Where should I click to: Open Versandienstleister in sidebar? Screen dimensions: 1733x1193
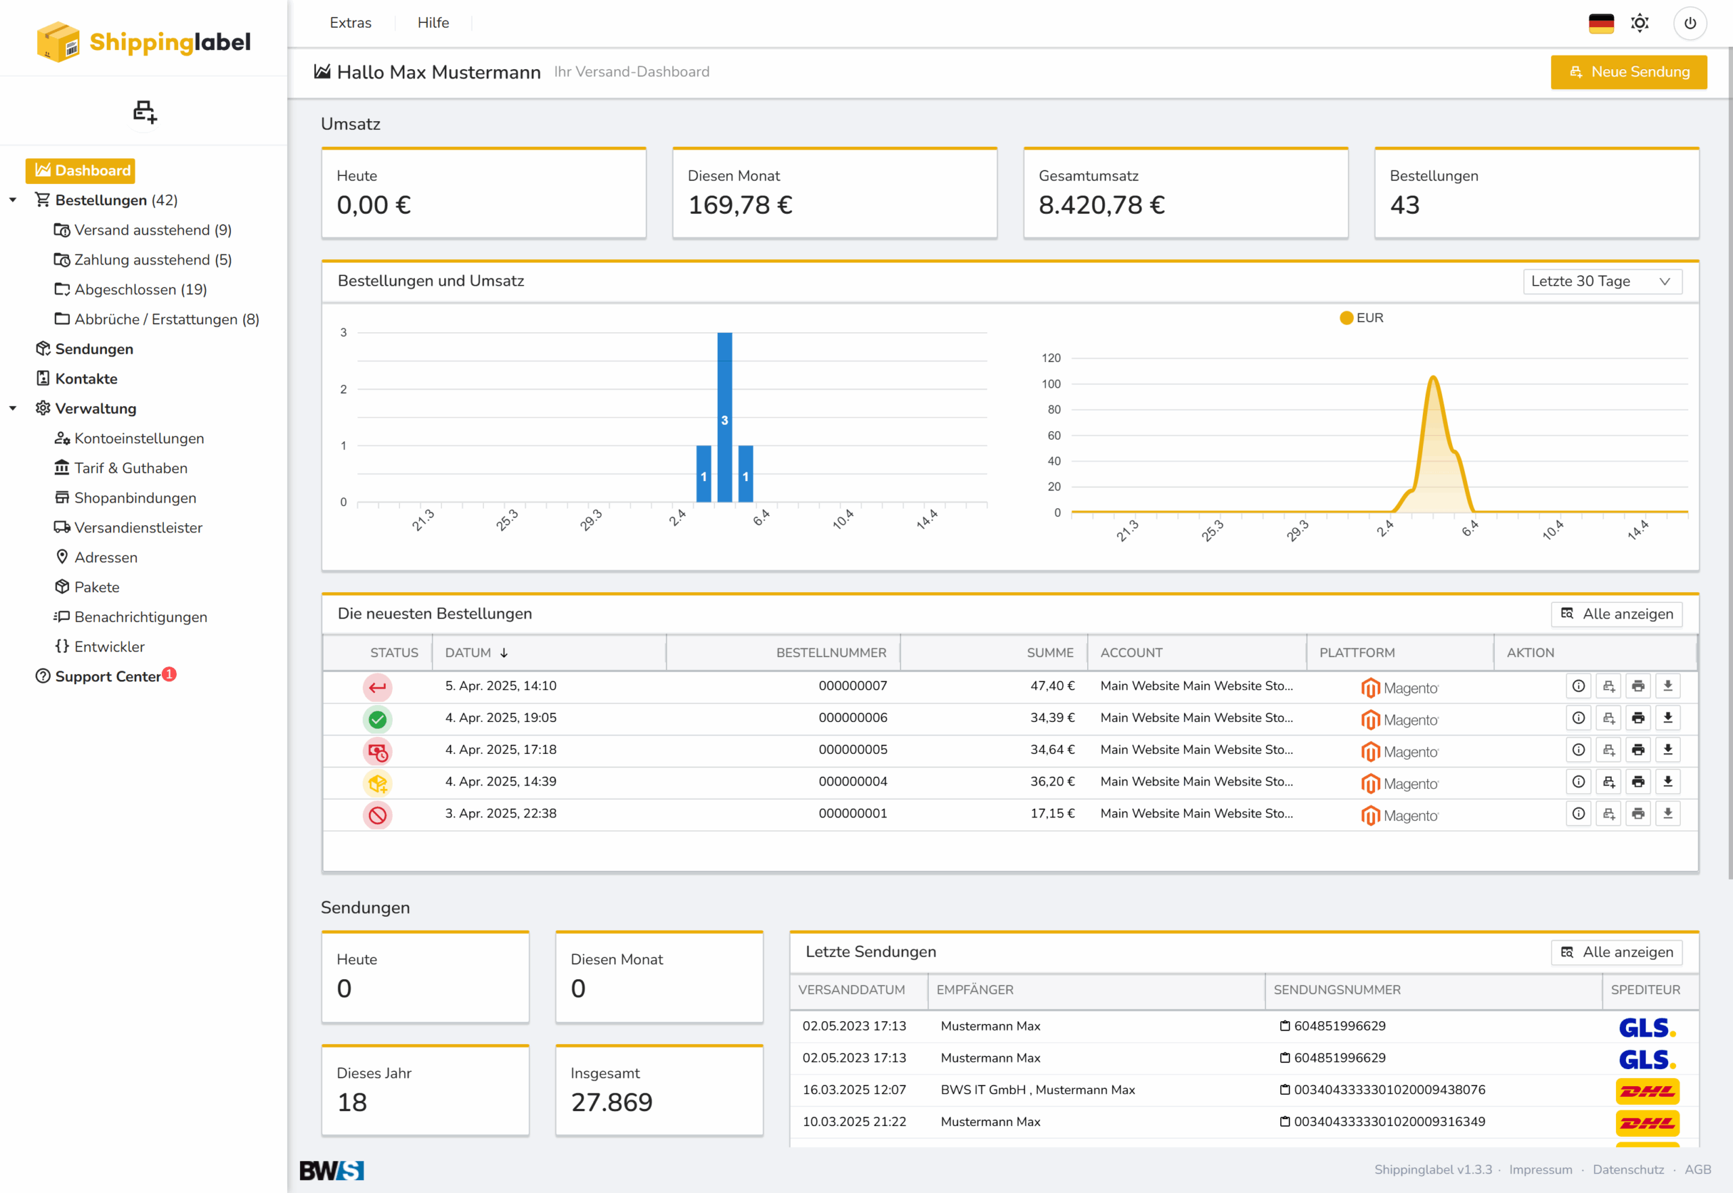137,528
